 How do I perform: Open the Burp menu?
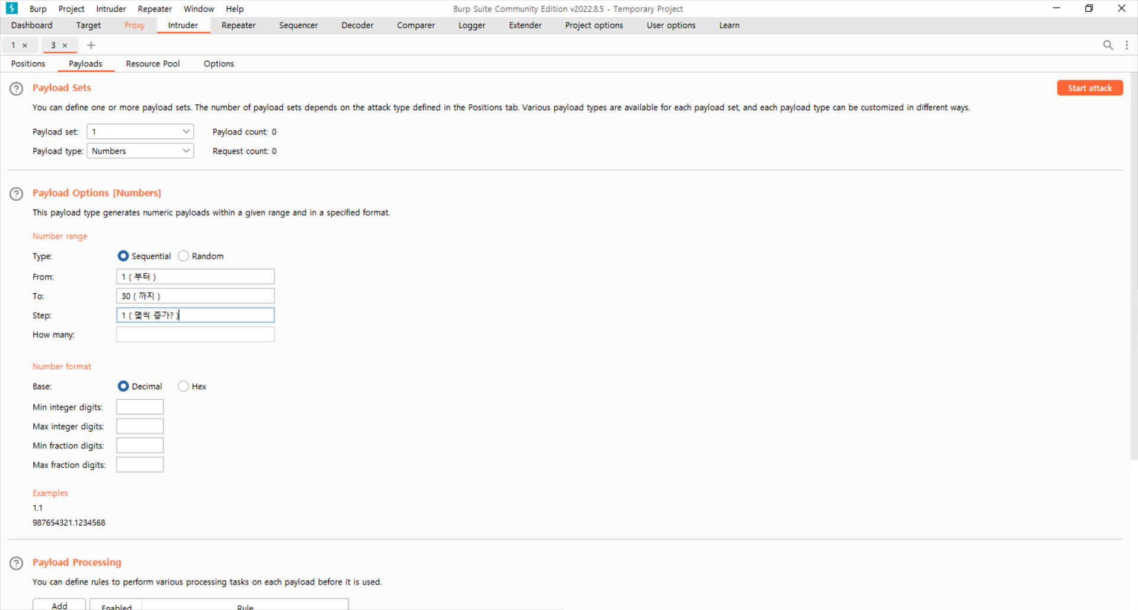(38, 9)
